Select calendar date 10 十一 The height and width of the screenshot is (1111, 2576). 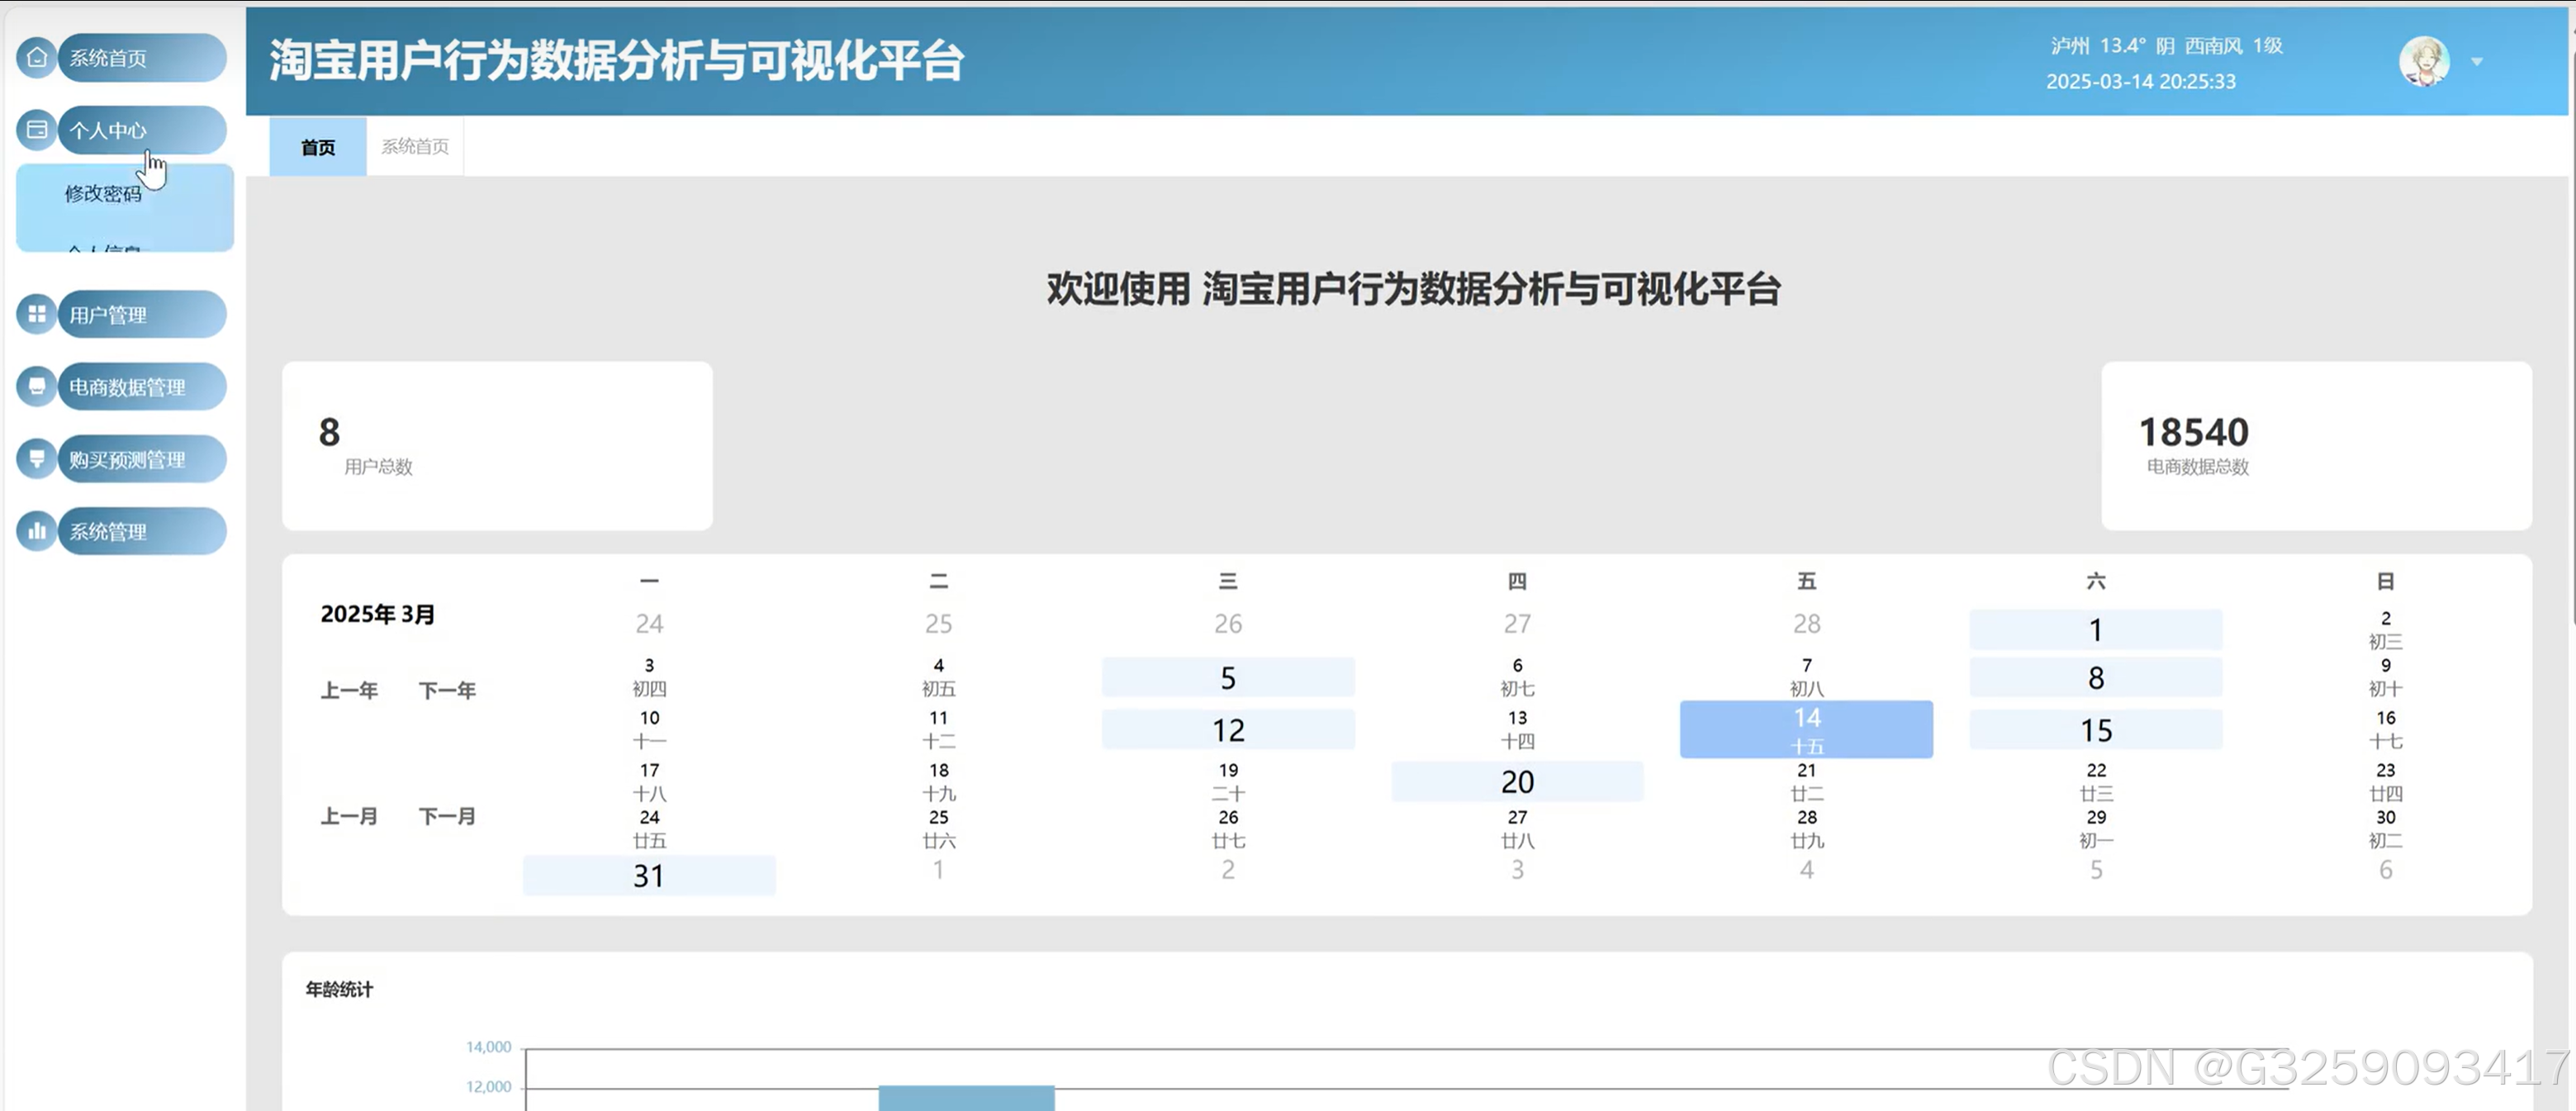pos(649,729)
